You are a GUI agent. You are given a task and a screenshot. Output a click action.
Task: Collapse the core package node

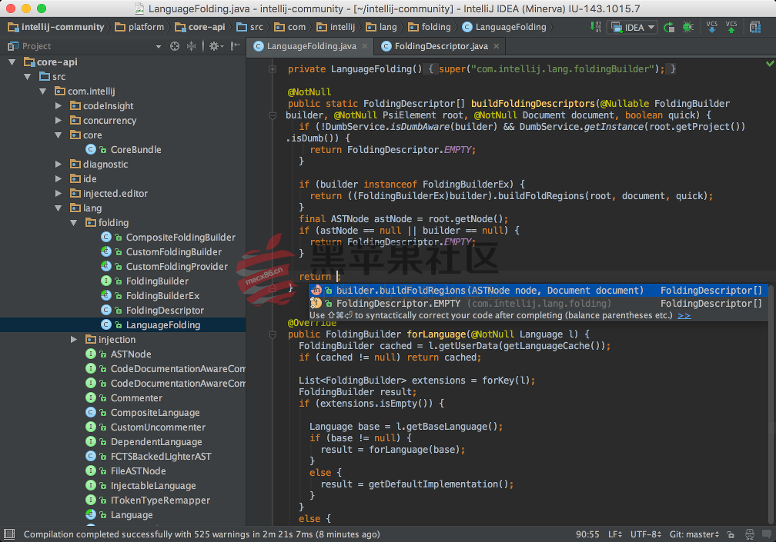click(x=59, y=135)
